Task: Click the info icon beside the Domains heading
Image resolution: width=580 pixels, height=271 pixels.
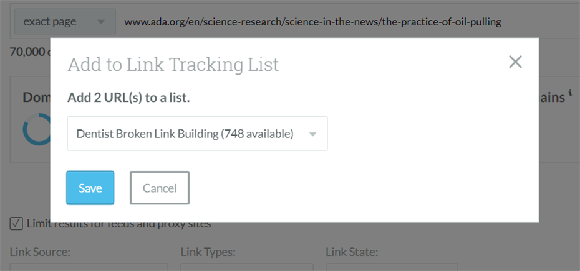Action: click(x=571, y=93)
